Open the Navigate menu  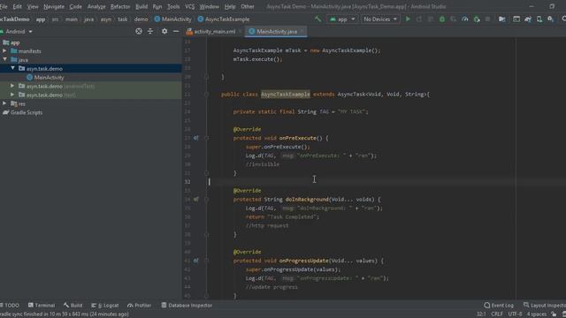pyautogui.click(x=54, y=6)
